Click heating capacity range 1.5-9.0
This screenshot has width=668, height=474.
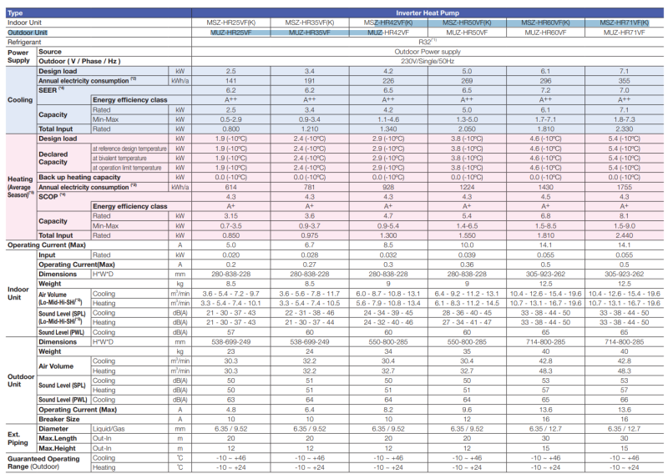click(x=624, y=225)
